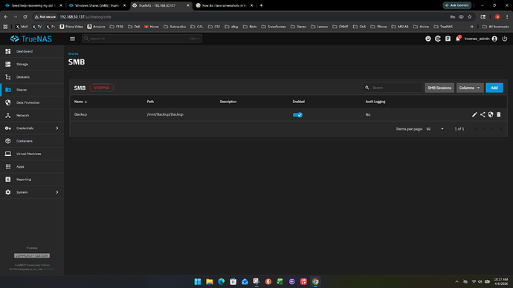Edit share ACL for Backup share
Image resolution: width=513 pixels, height=288 pixels.
click(483, 114)
